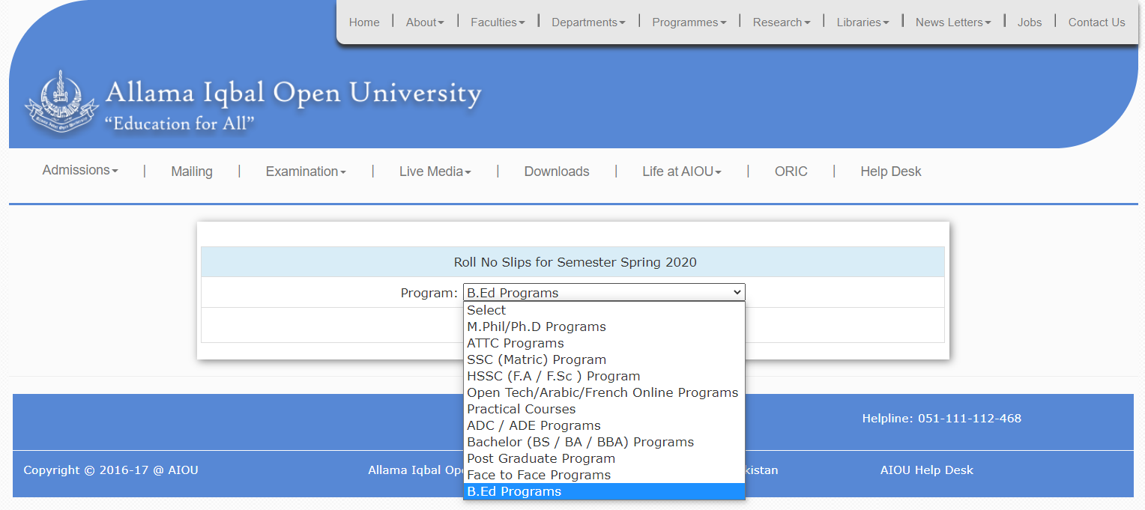Open the Contact Us page
The width and height of the screenshot is (1145, 510).
point(1096,22)
